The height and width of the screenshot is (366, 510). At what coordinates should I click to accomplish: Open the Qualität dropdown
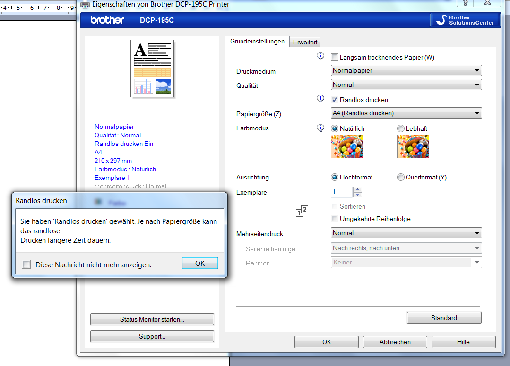406,85
